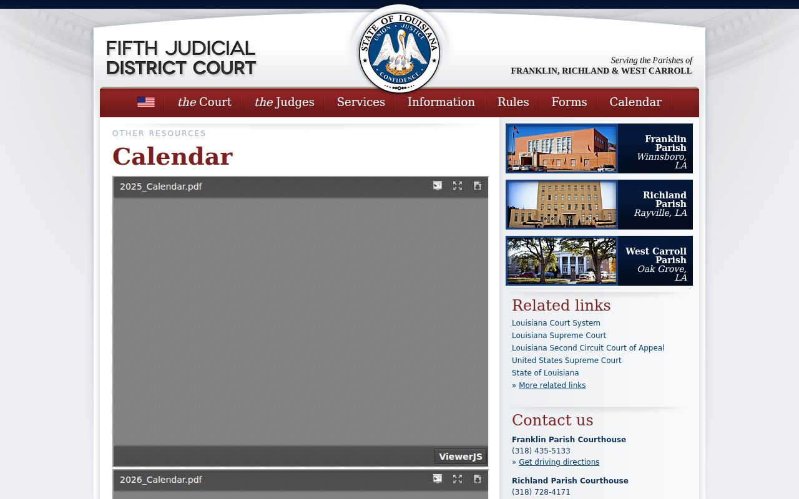The width and height of the screenshot is (799, 499).
Task: Open Louisiana Supreme Court link
Action: [x=559, y=336]
